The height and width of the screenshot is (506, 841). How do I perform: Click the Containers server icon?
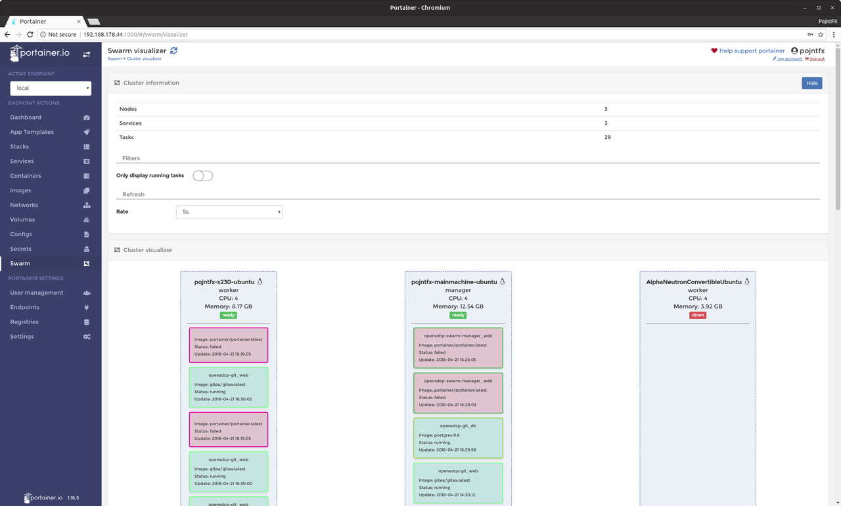click(86, 176)
